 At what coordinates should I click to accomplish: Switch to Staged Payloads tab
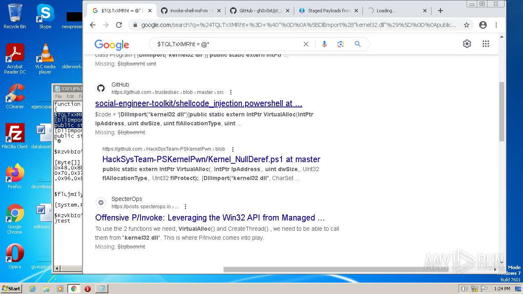tap(328, 11)
